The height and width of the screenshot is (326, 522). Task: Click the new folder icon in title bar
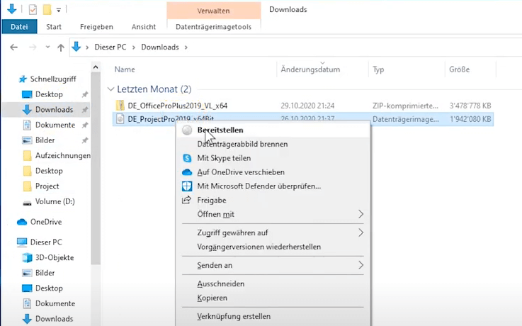(x=47, y=9)
